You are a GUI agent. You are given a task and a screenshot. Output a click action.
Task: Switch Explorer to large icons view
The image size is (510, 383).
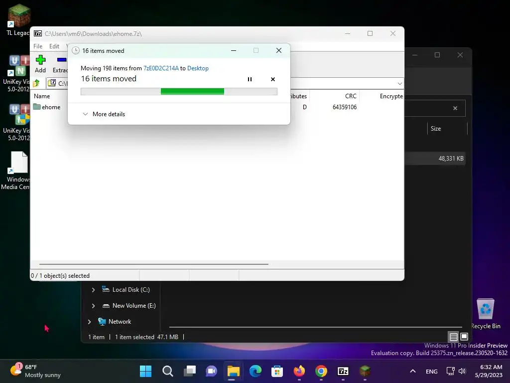(x=464, y=337)
